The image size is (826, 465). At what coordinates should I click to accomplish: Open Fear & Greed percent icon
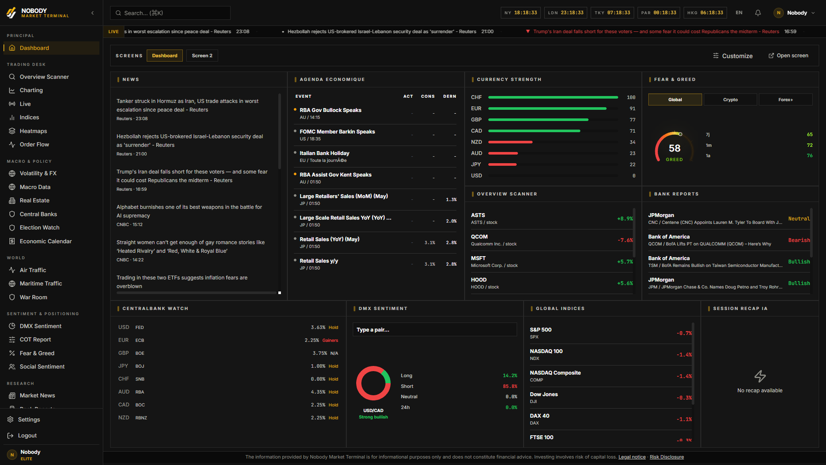[12, 353]
